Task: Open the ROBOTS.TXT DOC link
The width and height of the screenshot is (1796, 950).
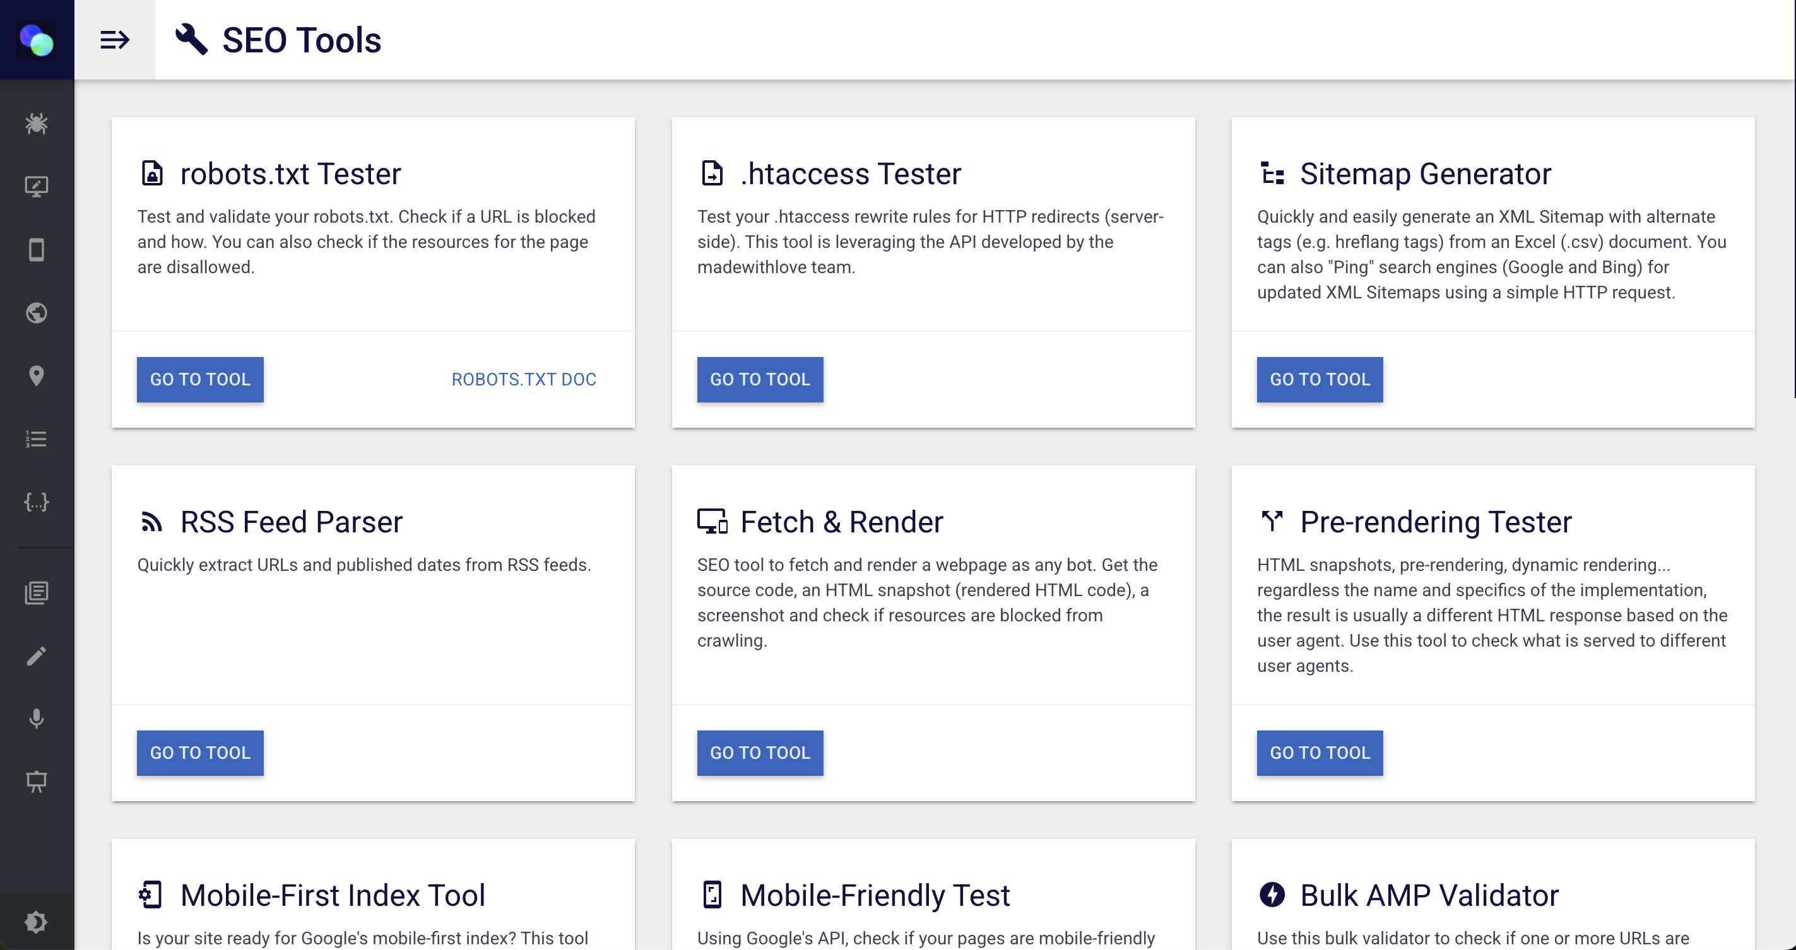Action: tap(524, 379)
